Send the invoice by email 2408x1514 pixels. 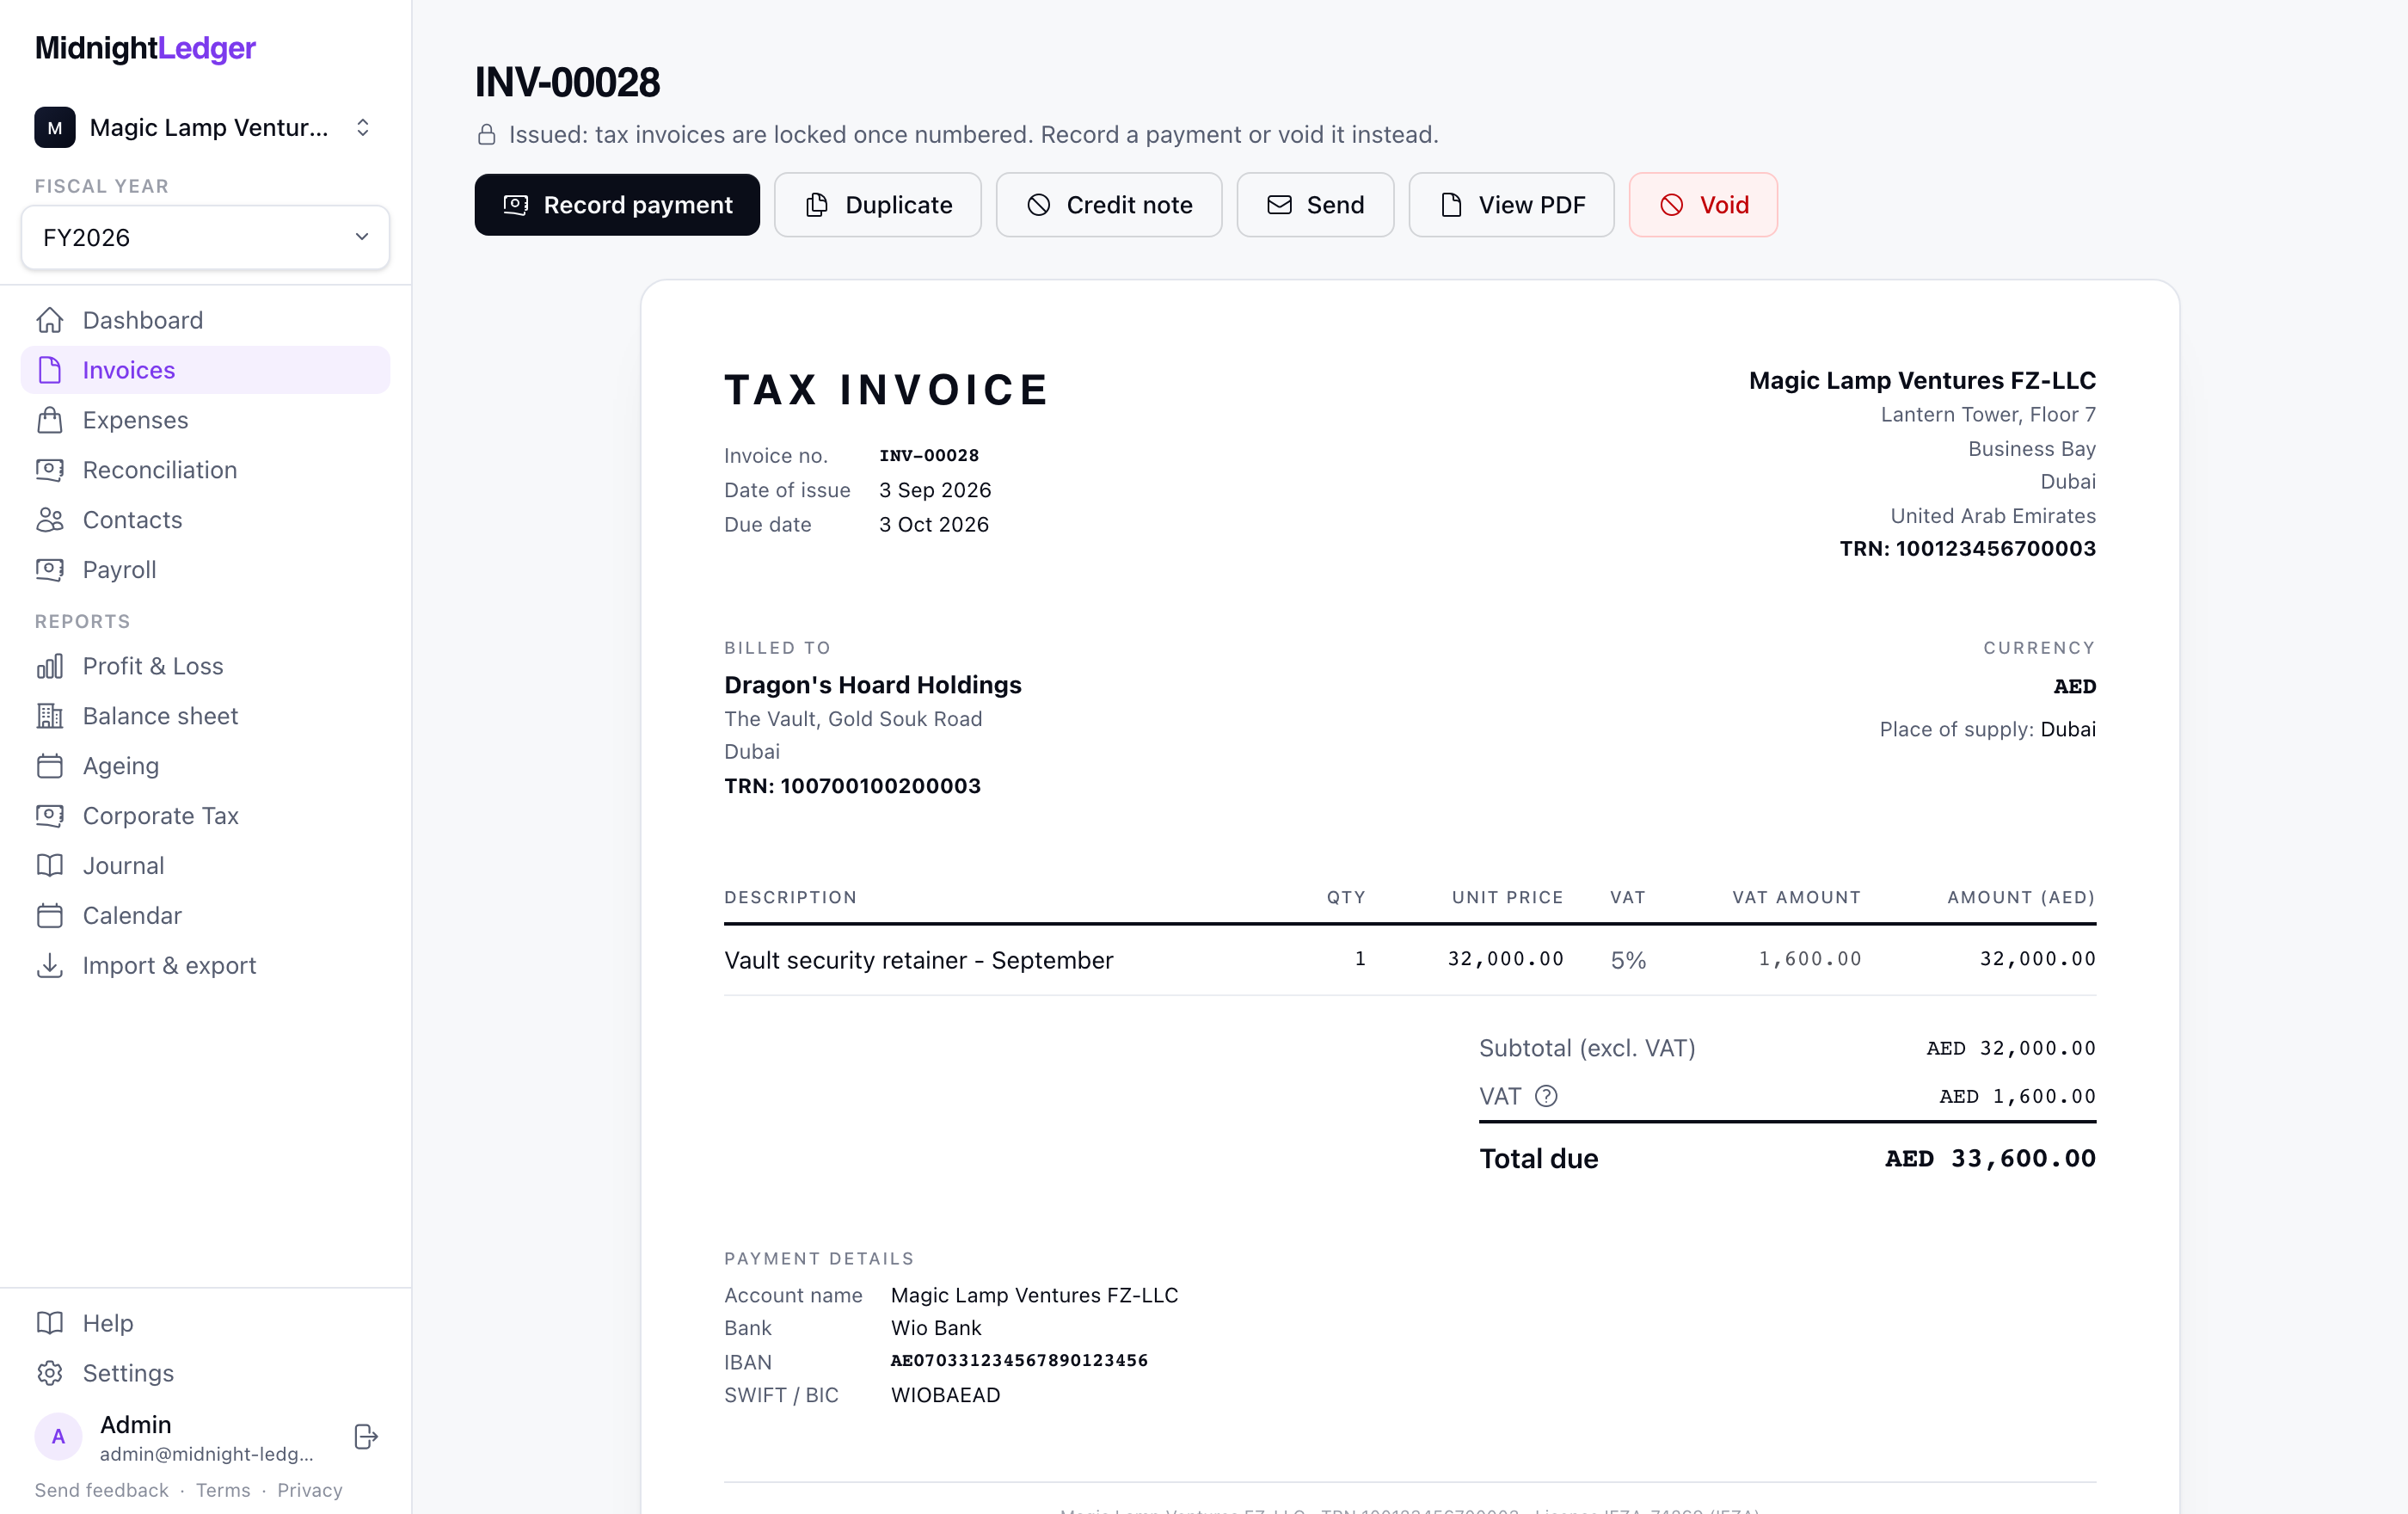coord(1315,205)
